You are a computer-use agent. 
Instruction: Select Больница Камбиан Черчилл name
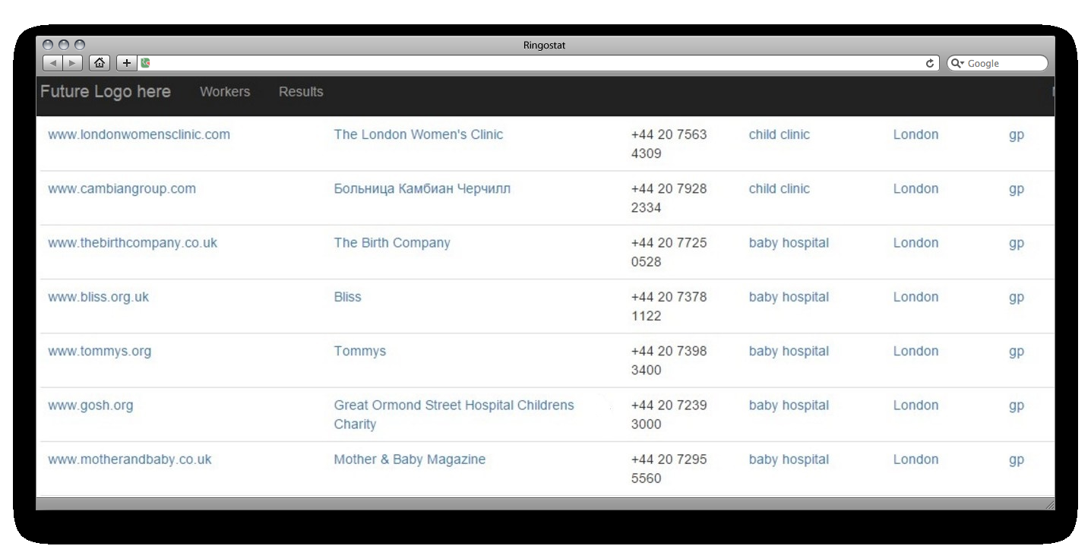click(422, 188)
